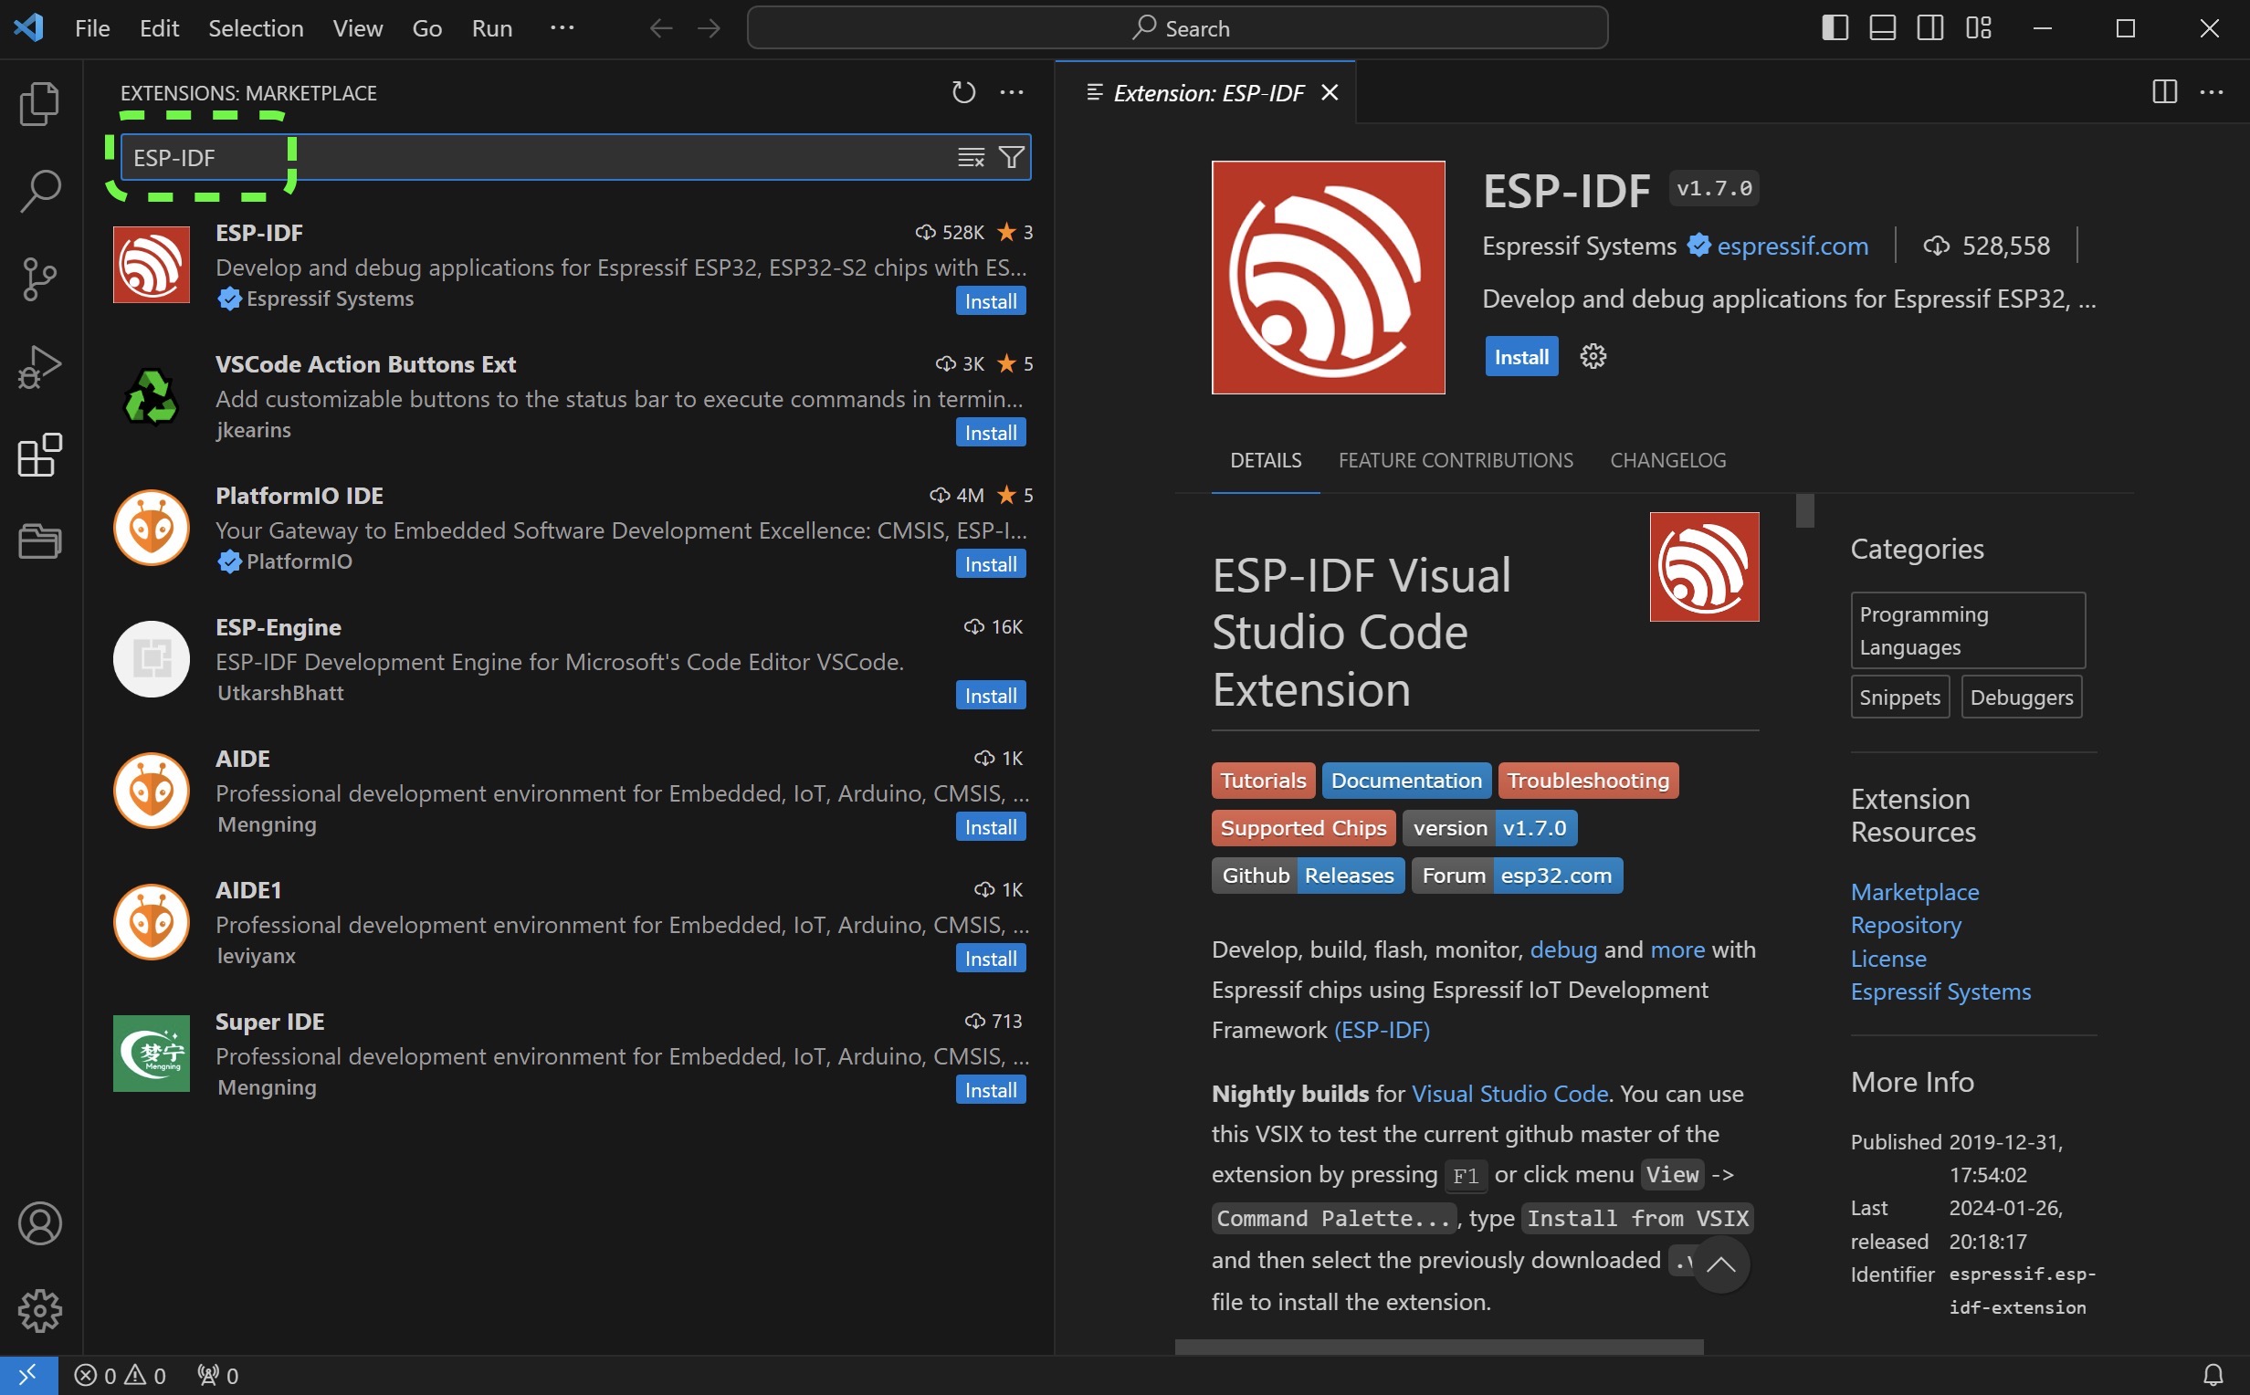Viewport: 2250px width, 1395px height.
Task: Open the Source Control view
Action: tap(39, 278)
